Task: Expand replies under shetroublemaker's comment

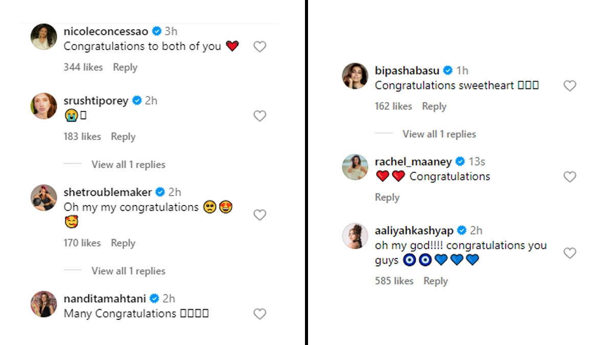Action: pyautogui.click(x=128, y=271)
